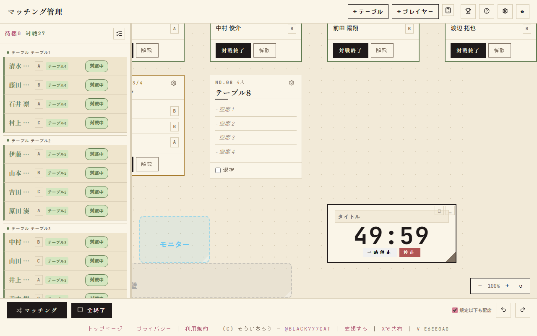Click the checklist icon in sidebar header
The width and height of the screenshot is (537, 336).
pos(119,34)
